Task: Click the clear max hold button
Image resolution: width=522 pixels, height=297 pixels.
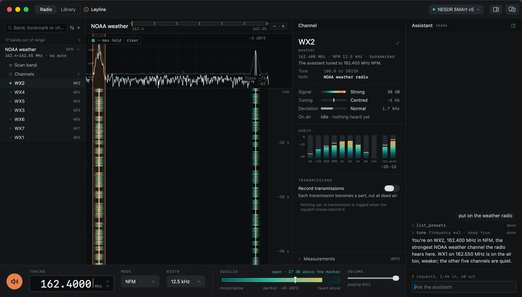Action: click(132, 41)
